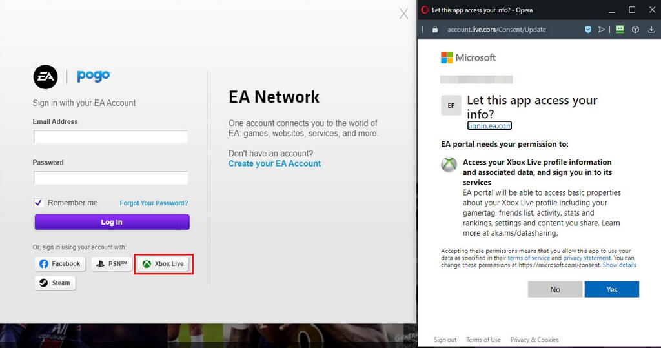Click the 'EA Network' heading text
The width and height of the screenshot is (661, 348).
point(274,97)
